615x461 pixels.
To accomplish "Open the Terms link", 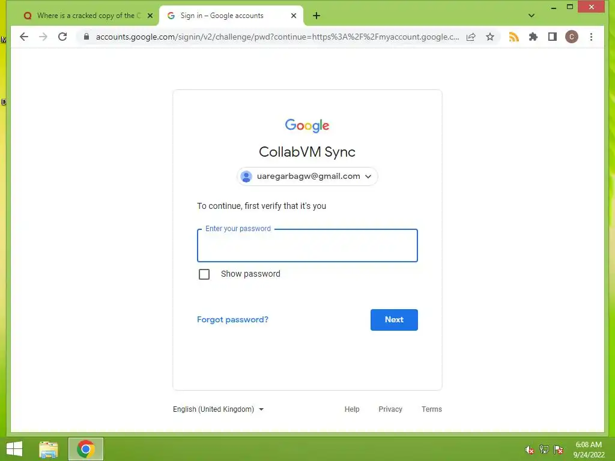I will click(431, 409).
